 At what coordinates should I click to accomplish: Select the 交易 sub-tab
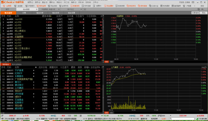(x=24, y=13)
